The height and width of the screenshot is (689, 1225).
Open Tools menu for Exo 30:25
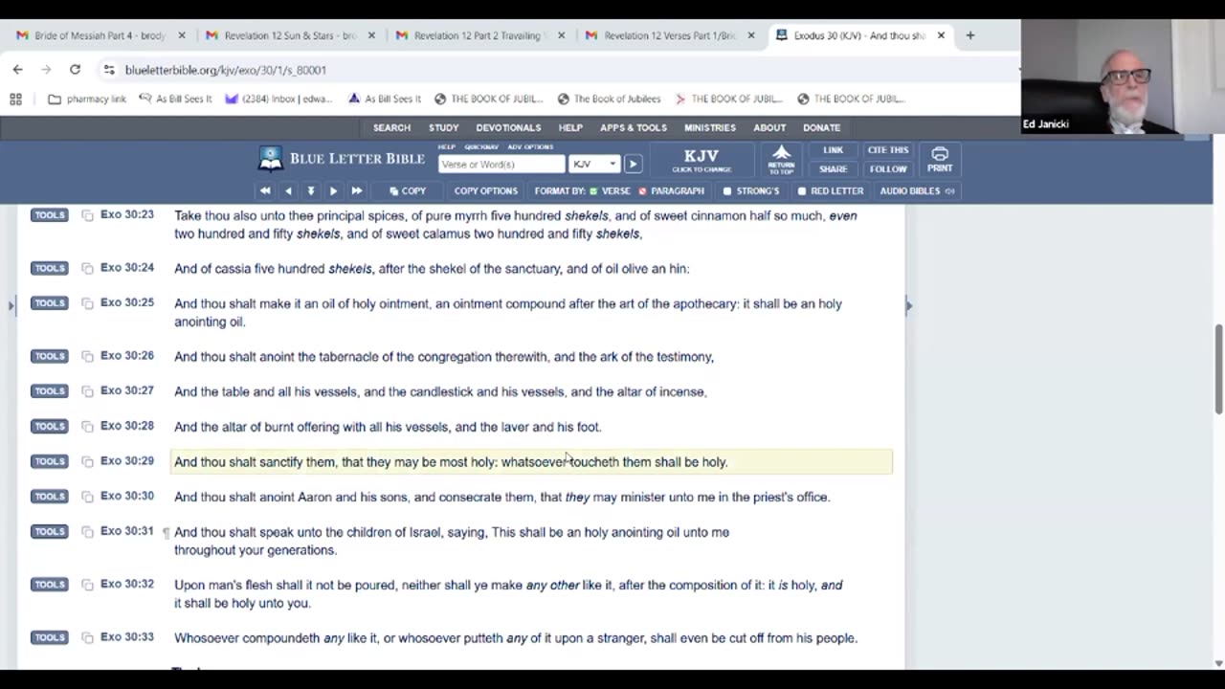(49, 303)
